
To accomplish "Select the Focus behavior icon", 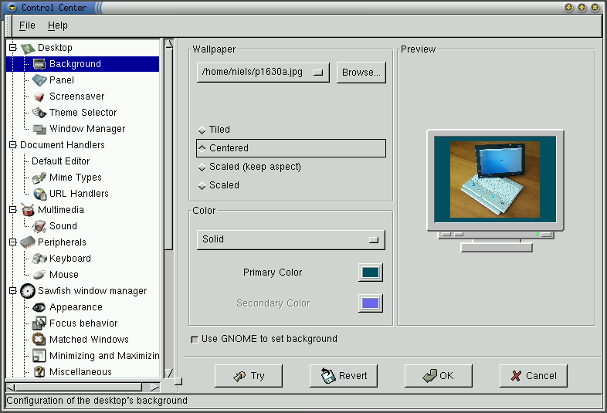I will tap(39, 323).
